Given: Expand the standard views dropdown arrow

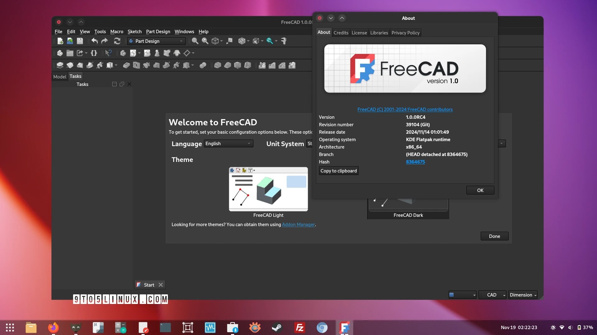Looking at the screenshot, I should 221,41.
